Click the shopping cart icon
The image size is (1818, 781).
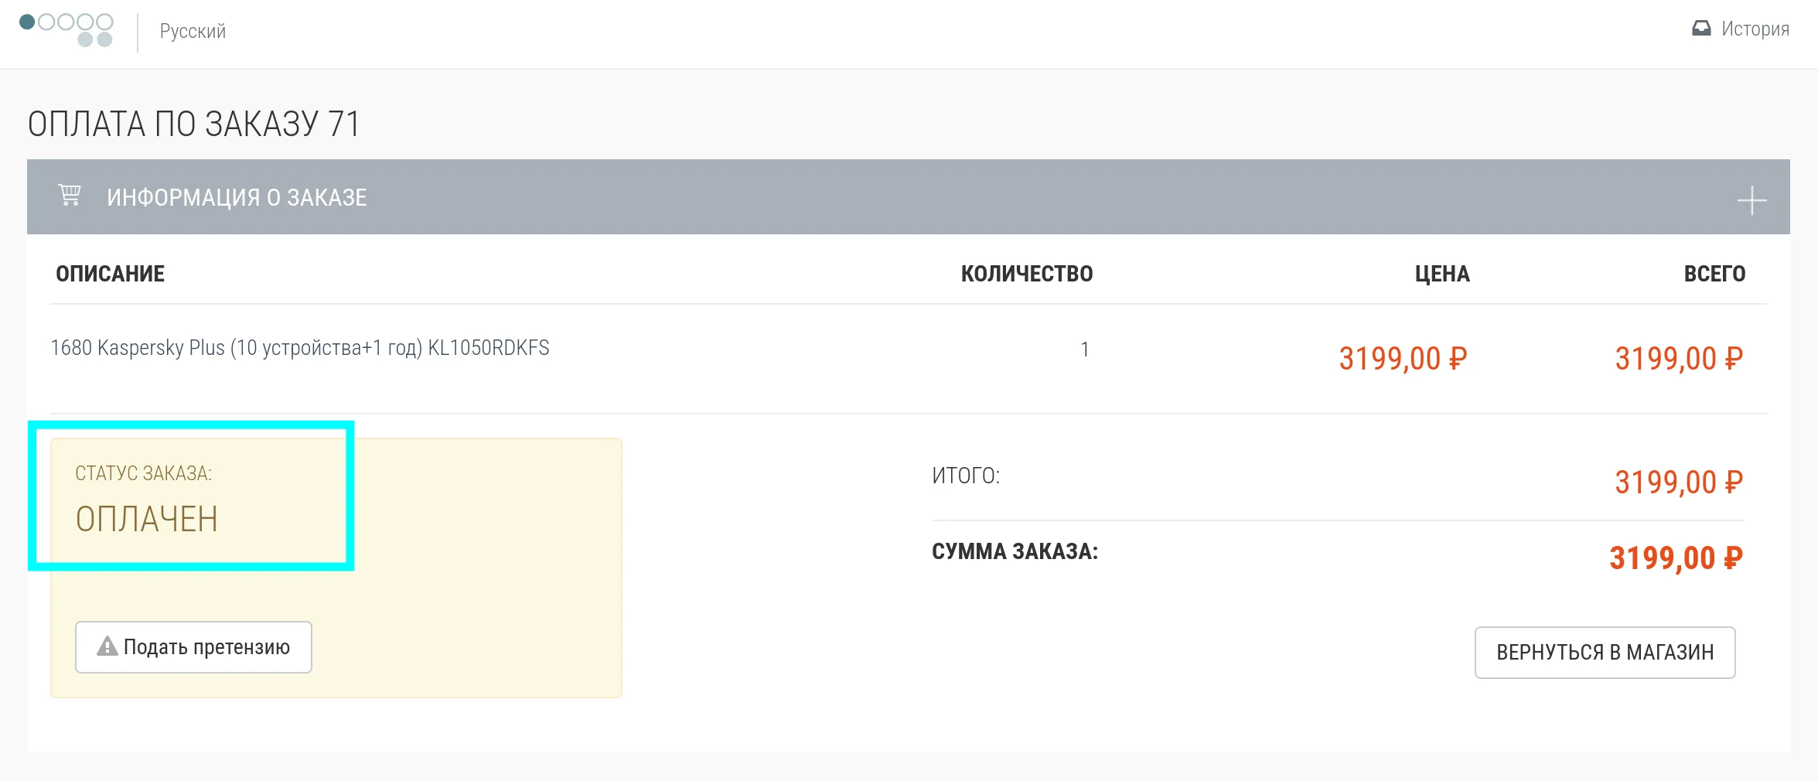coord(70,195)
